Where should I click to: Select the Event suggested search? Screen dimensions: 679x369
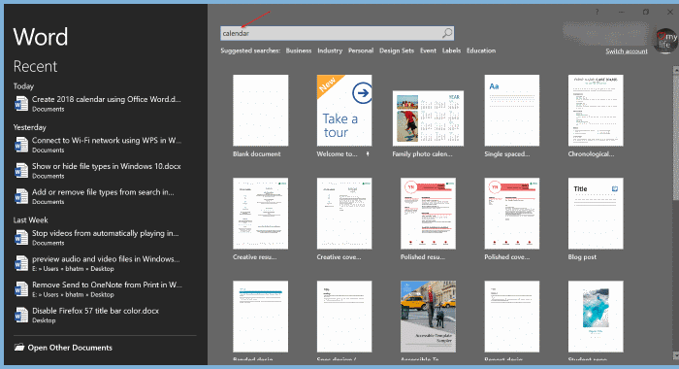pos(428,50)
